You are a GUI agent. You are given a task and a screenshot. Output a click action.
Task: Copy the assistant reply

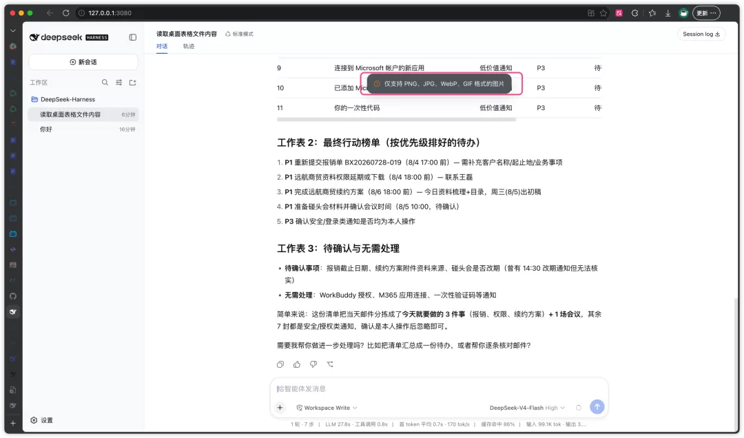tap(280, 365)
